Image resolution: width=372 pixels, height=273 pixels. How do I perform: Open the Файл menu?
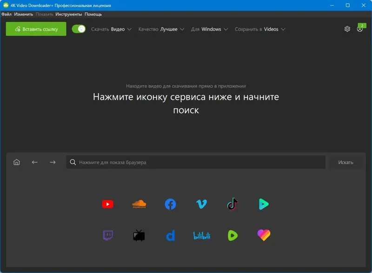[7, 14]
